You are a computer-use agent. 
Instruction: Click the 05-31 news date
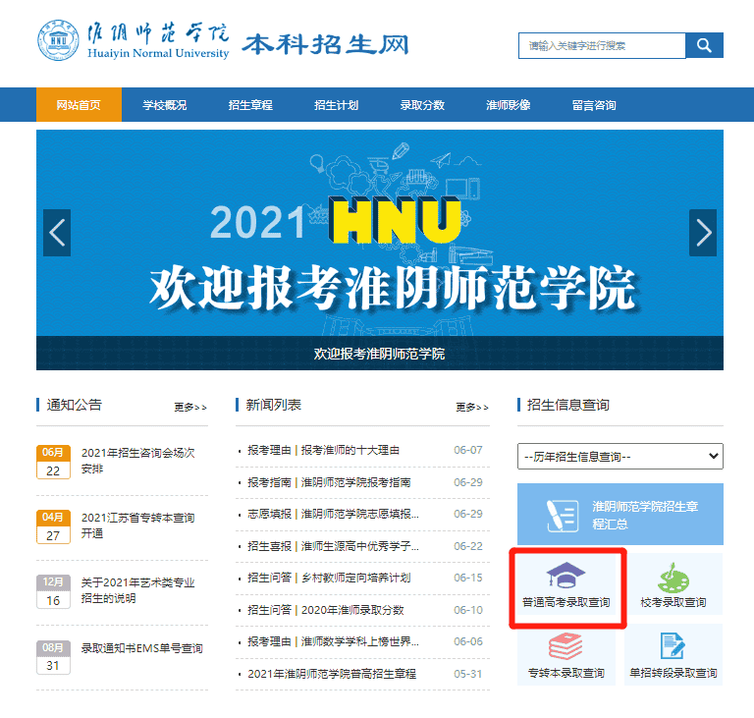[x=468, y=674]
